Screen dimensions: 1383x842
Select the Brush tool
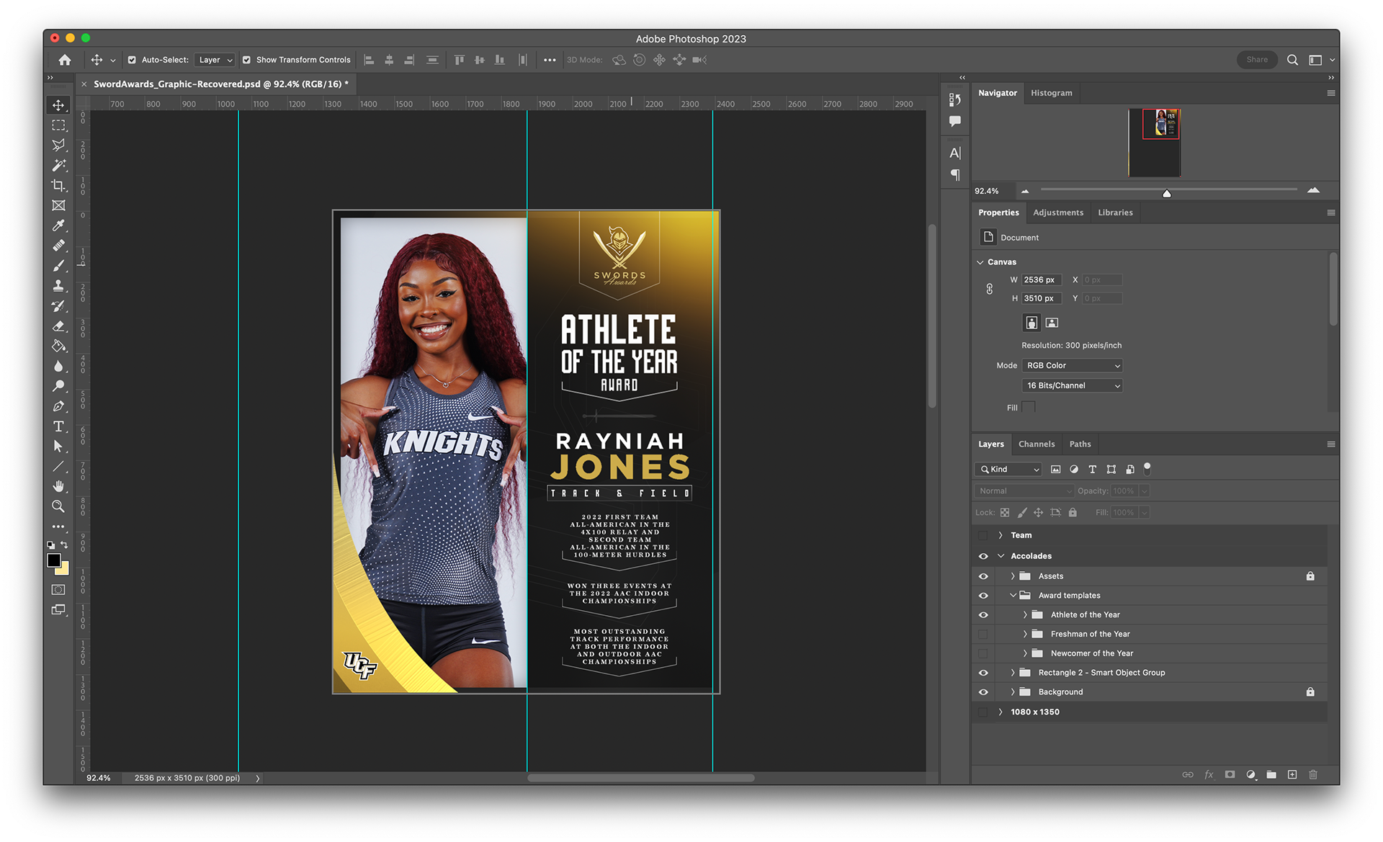pos(58,266)
